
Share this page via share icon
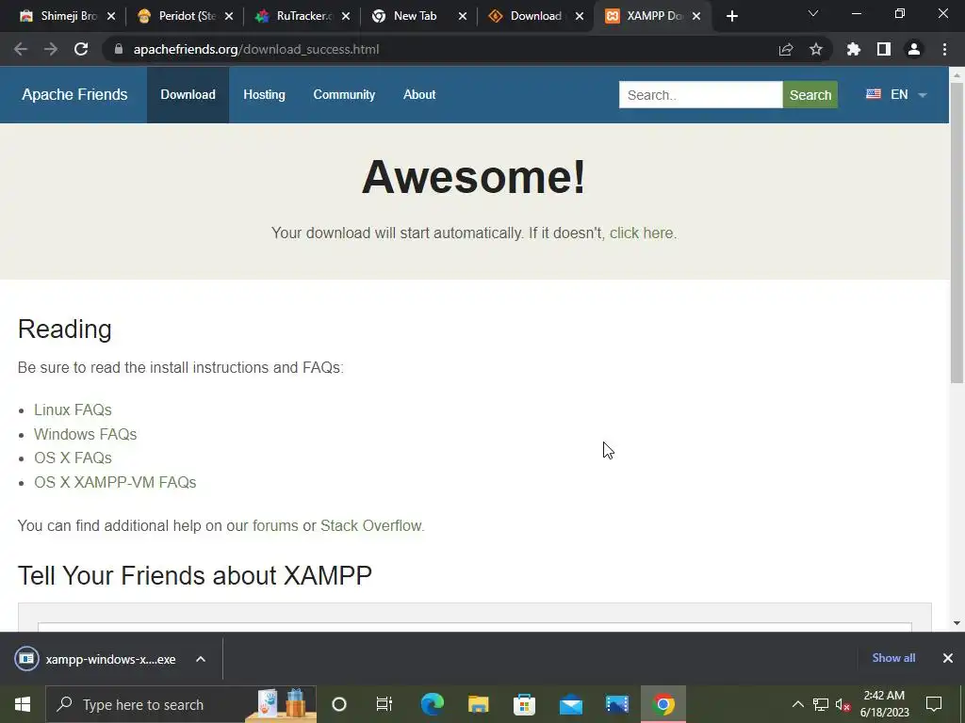tap(786, 49)
